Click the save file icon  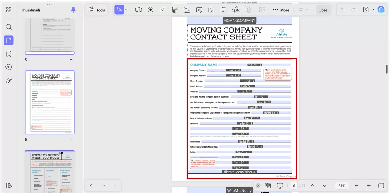[366, 10]
